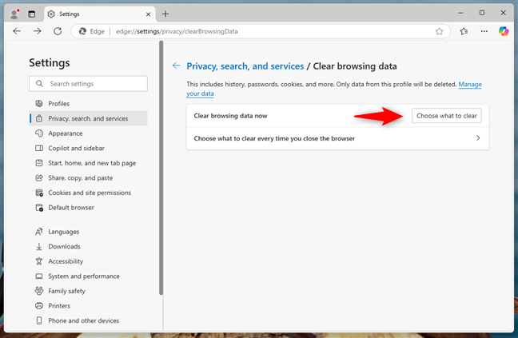Open Copilot from the toolbar
Image resolution: width=518 pixels, height=338 pixels.
coord(504,31)
